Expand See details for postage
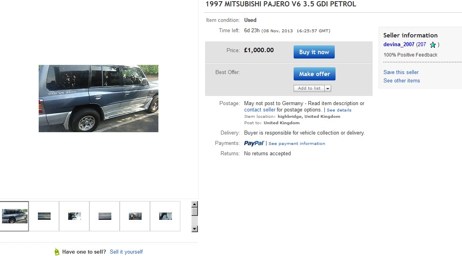This screenshot has width=462, height=256. click(x=339, y=110)
